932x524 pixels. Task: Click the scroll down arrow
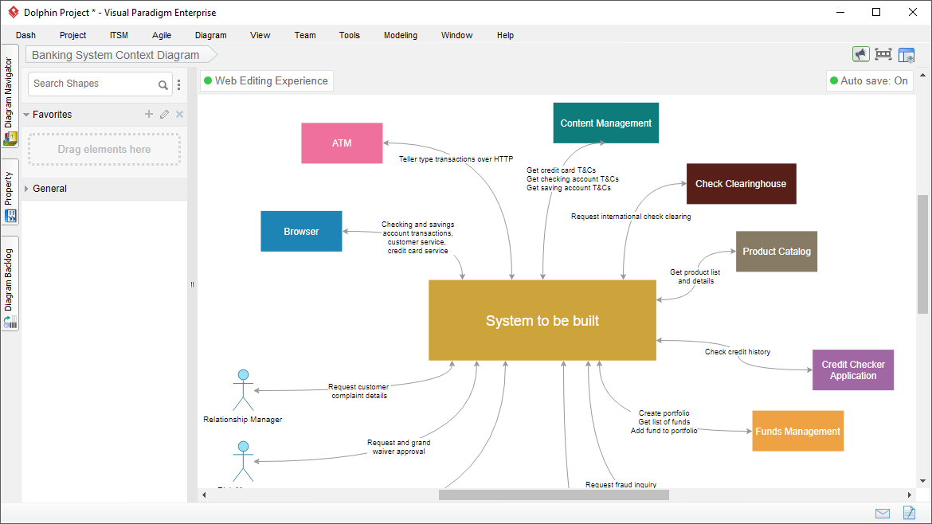pos(922,481)
